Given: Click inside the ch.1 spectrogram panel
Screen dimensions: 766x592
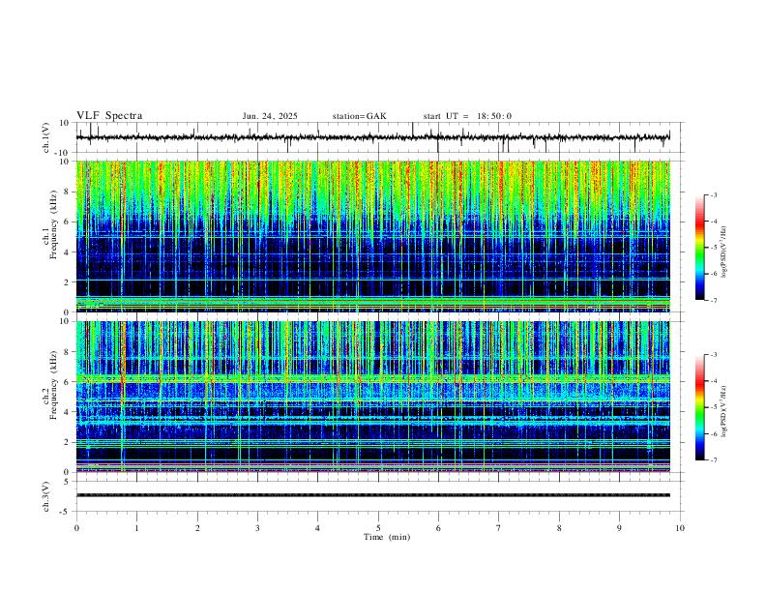Looking at the screenshot, I should [x=373, y=236].
